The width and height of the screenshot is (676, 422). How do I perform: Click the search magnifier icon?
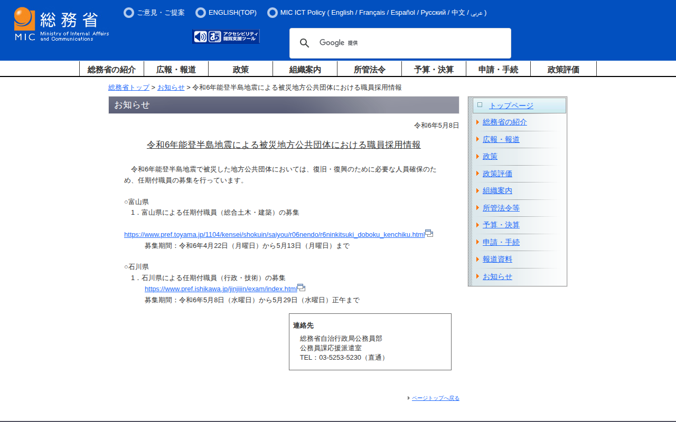(304, 43)
